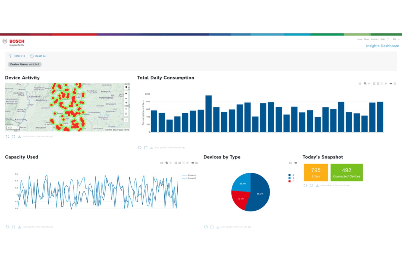Take snapshot of Devices by Type chart

click(290, 163)
